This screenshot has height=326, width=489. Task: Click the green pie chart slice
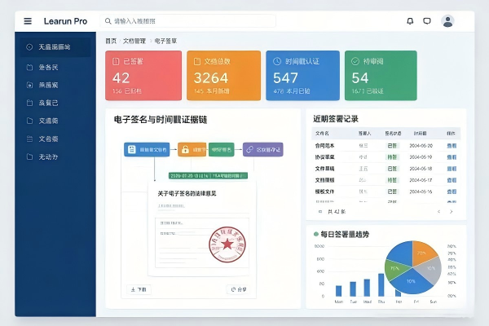coord(394,269)
